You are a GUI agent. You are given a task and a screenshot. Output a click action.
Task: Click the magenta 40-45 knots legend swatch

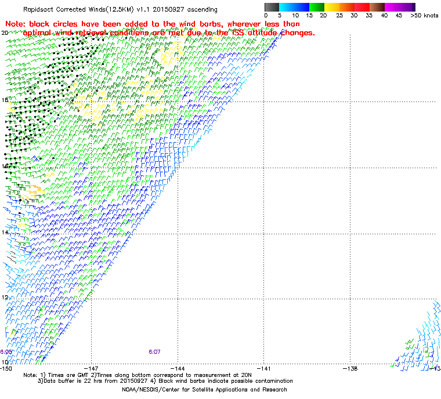coord(392,7)
